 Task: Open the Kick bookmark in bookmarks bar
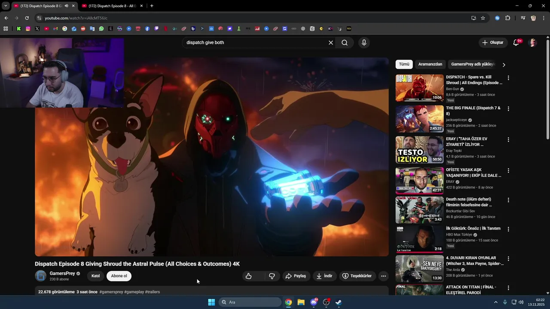point(18,29)
